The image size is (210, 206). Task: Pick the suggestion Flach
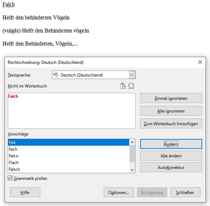pyautogui.click(x=68, y=162)
